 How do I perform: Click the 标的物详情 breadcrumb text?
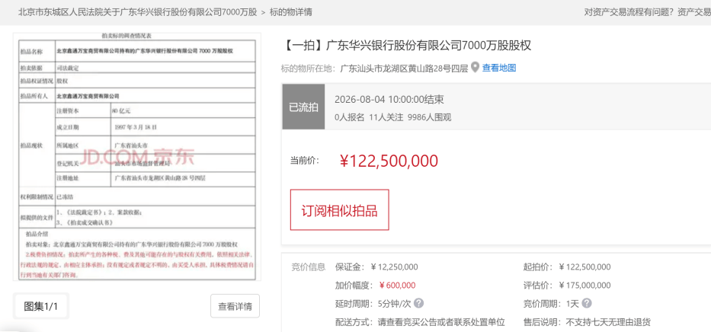click(x=290, y=12)
